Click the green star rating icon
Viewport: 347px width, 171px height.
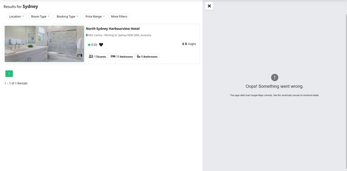89,45
